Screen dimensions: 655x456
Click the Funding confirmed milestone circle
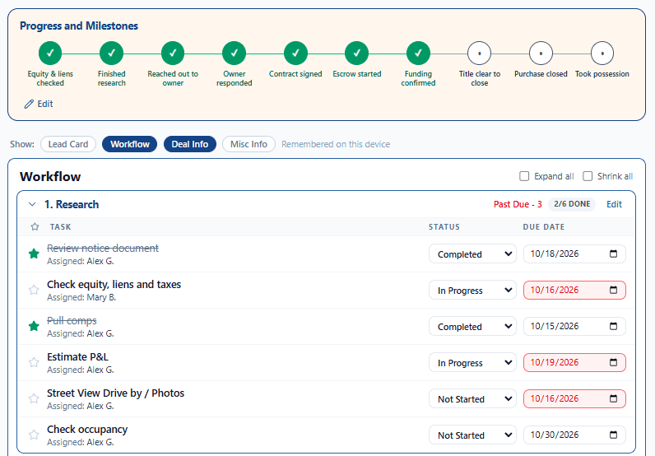(x=418, y=53)
